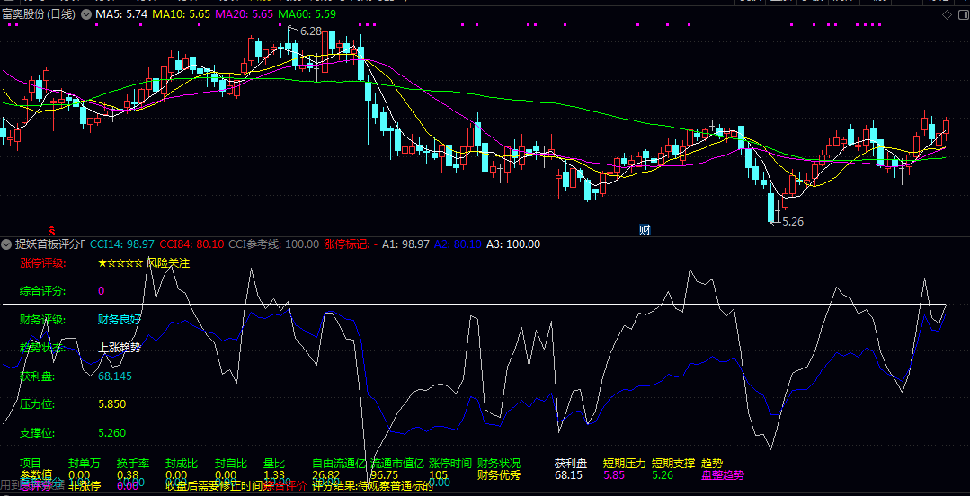Click the MA60: 5.59 label
The width and height of the screenshot is (970, 496).
click(x=307, y=13)
